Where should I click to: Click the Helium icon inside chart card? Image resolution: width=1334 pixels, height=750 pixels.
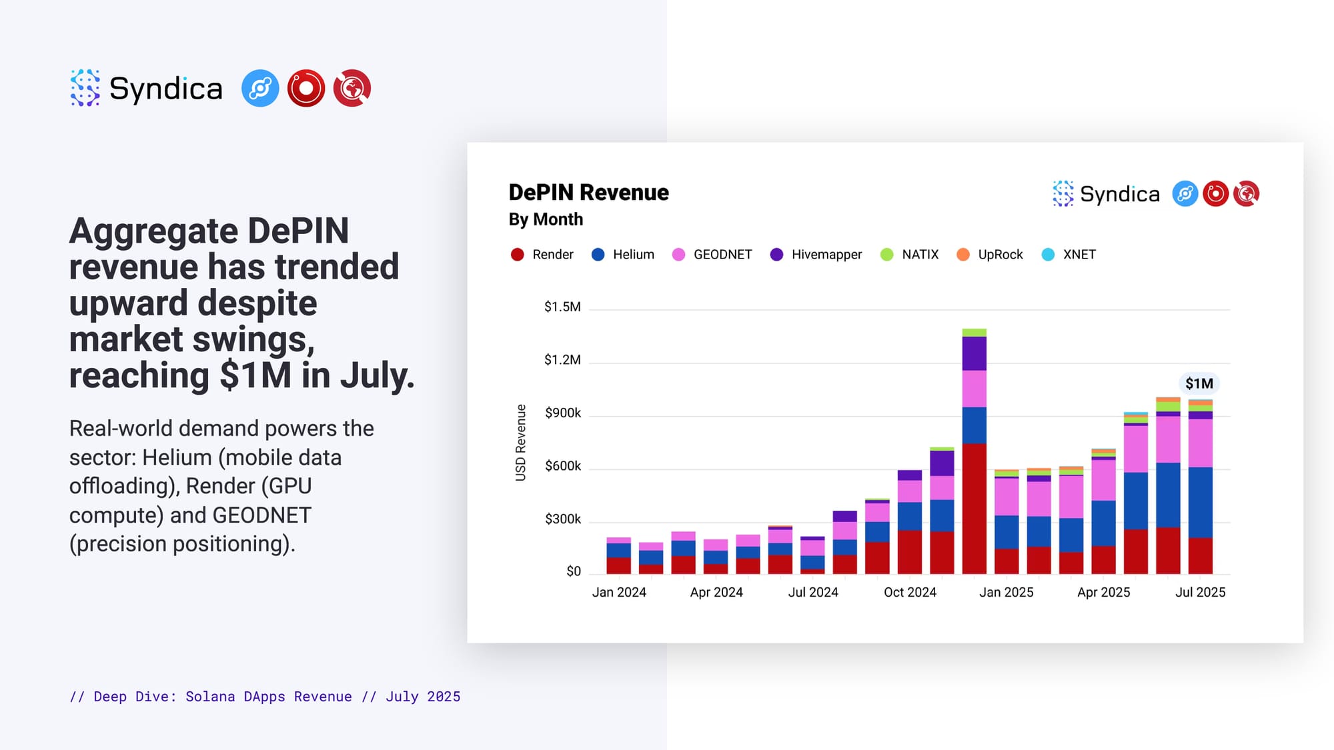click(1185, 194)
